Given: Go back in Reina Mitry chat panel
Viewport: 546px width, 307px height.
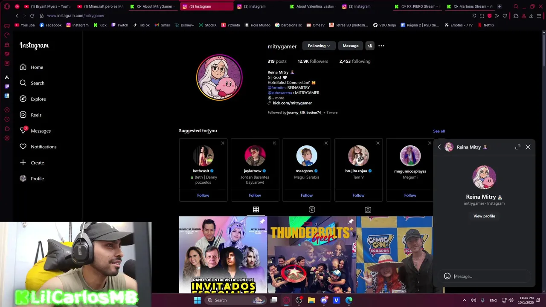Looking at the screenshot, I should click(x=439, y=147).
